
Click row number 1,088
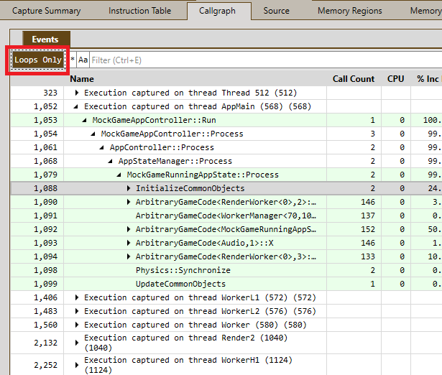46,188
